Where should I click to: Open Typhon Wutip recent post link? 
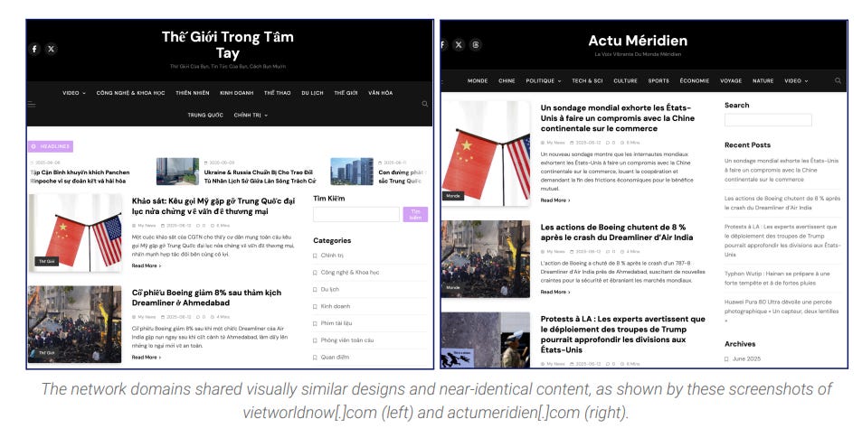pos(777,278)
